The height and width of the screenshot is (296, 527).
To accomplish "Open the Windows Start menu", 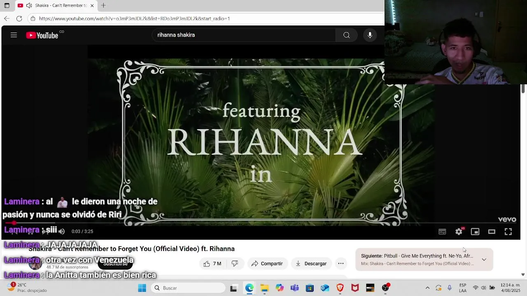I will [142, 288].
